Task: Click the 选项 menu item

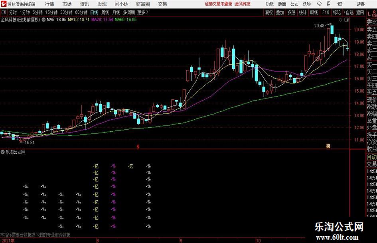Action: coord(306,4)
